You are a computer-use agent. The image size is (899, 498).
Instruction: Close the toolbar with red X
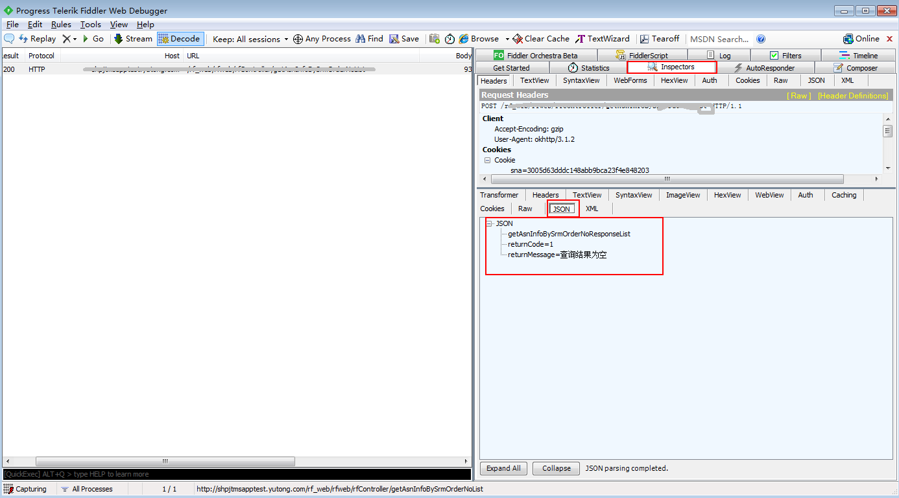889,39
